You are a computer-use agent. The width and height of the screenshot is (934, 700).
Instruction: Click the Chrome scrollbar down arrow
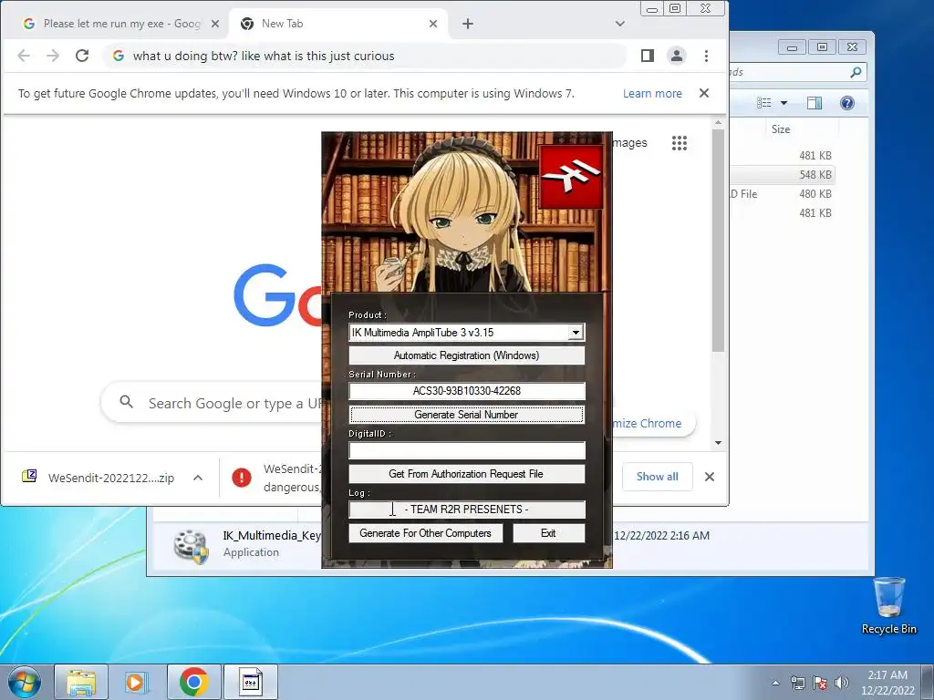point(719,443)
